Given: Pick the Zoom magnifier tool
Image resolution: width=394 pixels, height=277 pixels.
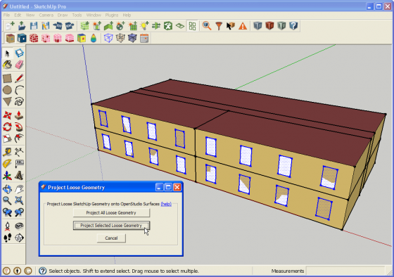Looking at the screenshot, I should (7, 200).
